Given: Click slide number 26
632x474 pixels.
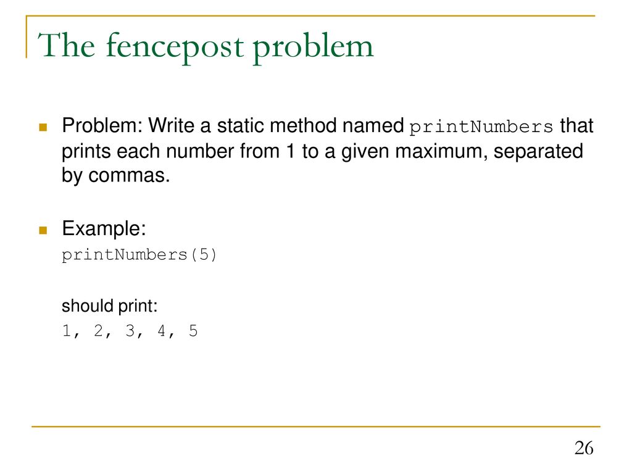Looking at the screenshot, I should click(584, 448).
